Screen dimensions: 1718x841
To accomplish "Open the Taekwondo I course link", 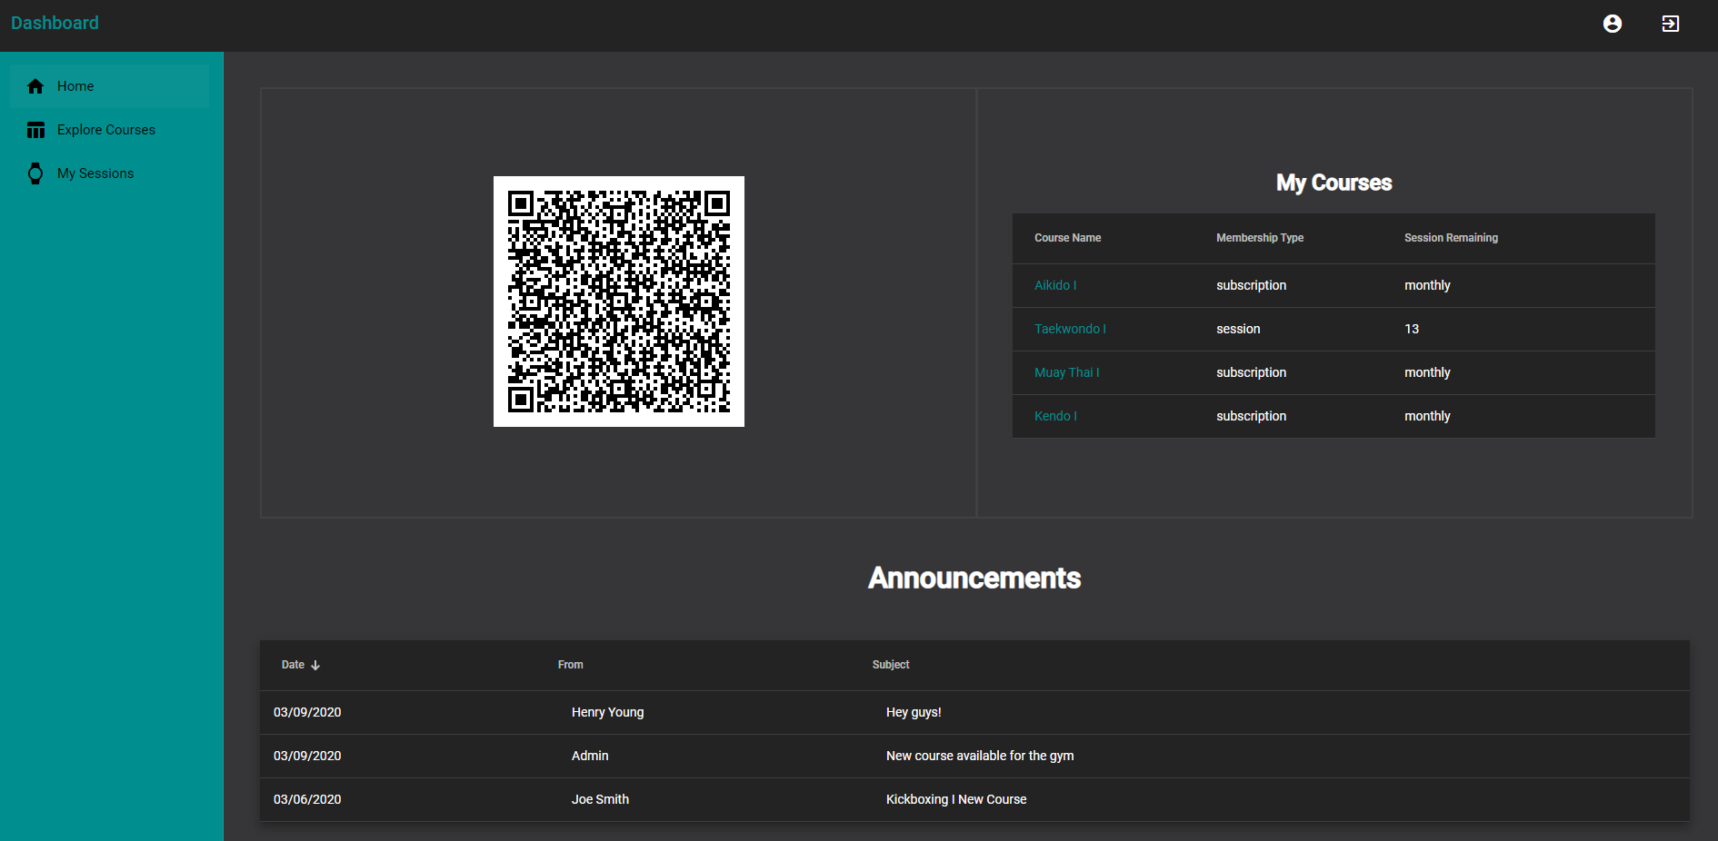I will pyautogui.click(x=1069, y=329).
